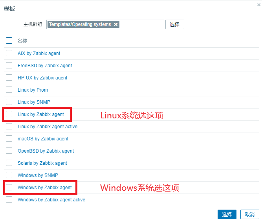Viewport: 262px width, 223px height.
Task: Toggle the select-all checkbox beside 名称
Action: point(9,41)
